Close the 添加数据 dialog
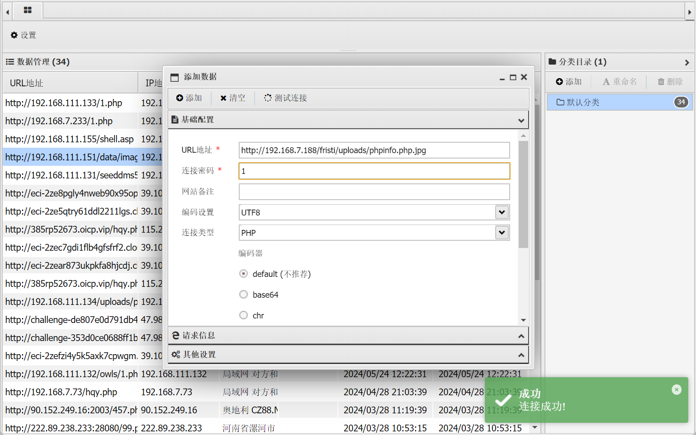This screenshot has height=435, width=696. [x=524, y=77]
